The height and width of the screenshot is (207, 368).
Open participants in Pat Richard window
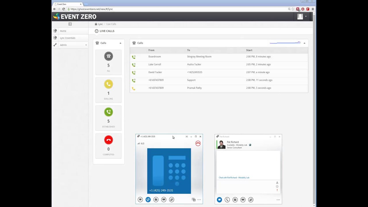251,200
